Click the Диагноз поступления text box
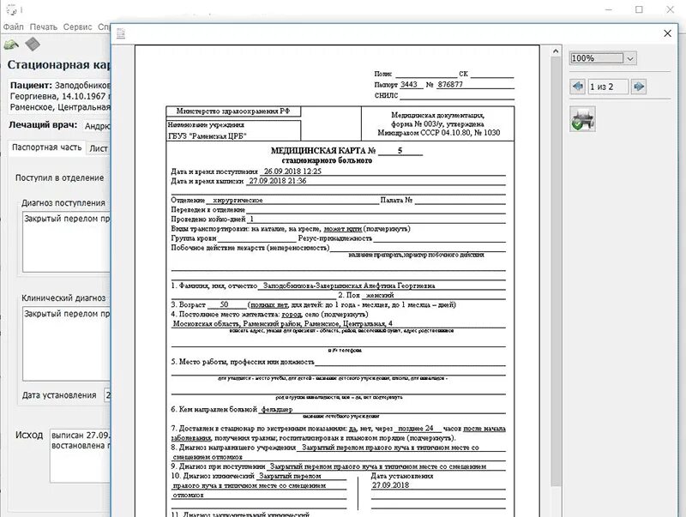 (67, 242)
